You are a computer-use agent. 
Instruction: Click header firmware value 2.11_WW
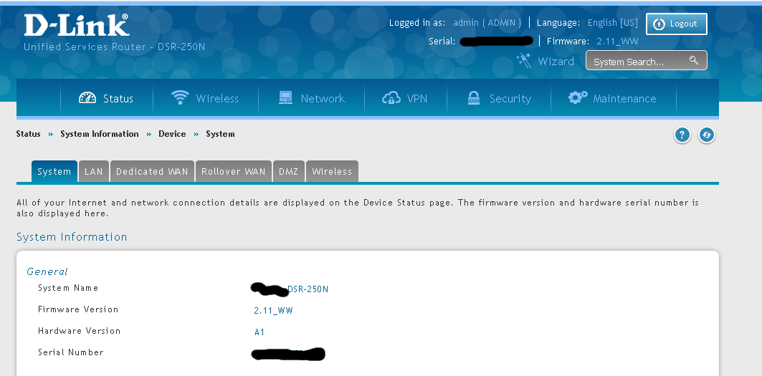(x=618, y=42)
